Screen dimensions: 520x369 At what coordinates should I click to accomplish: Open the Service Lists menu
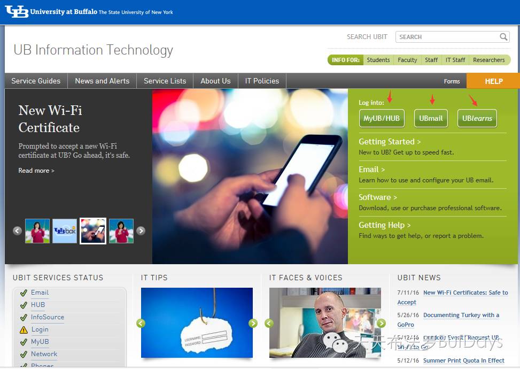point(165,81)
